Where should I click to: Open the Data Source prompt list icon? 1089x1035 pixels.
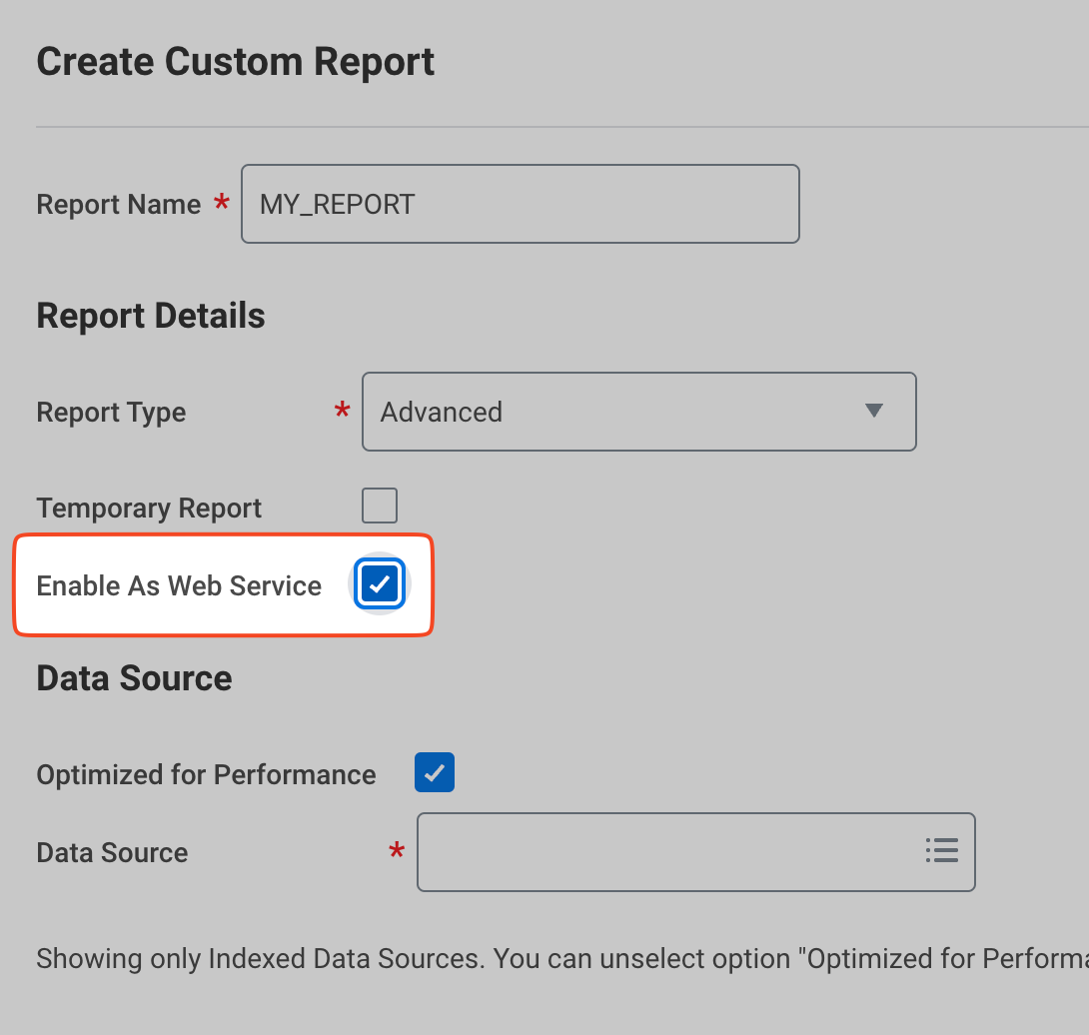click(x=941, y=851)
